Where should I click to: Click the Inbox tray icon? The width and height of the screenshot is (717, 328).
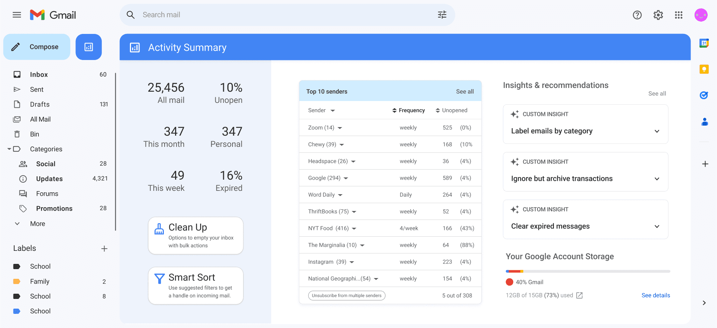tap(17, 75)
